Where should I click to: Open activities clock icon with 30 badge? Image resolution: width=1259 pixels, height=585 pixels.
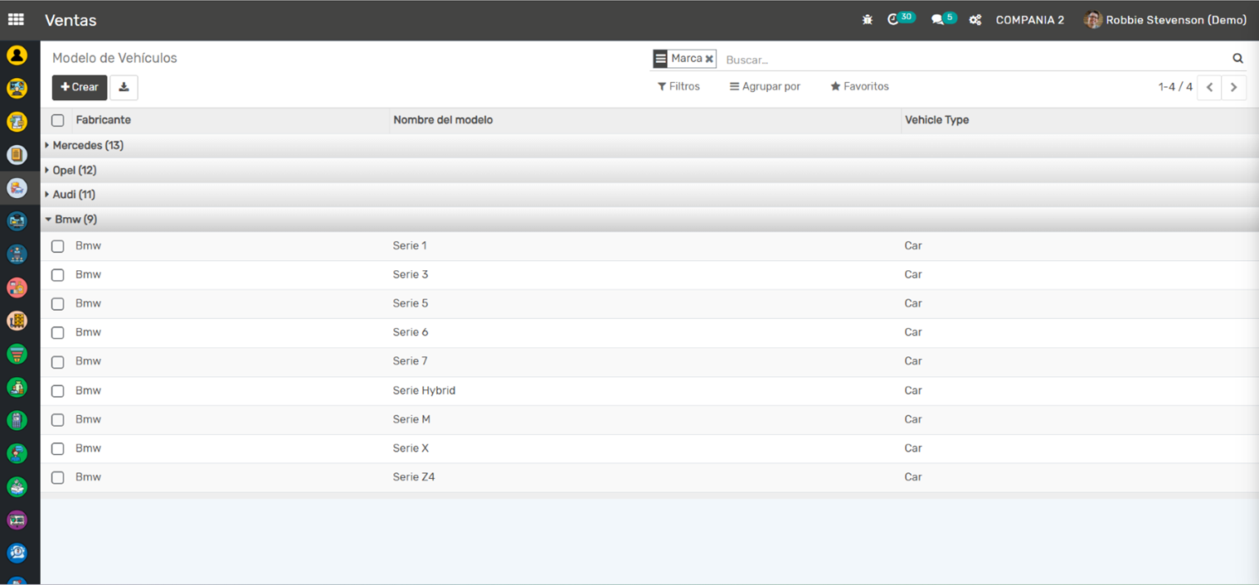click(x=893, y=20)
